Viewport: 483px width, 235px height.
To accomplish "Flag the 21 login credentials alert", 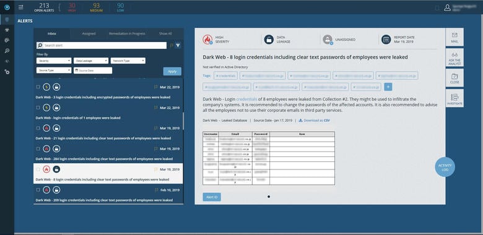I will coord(155,128).
